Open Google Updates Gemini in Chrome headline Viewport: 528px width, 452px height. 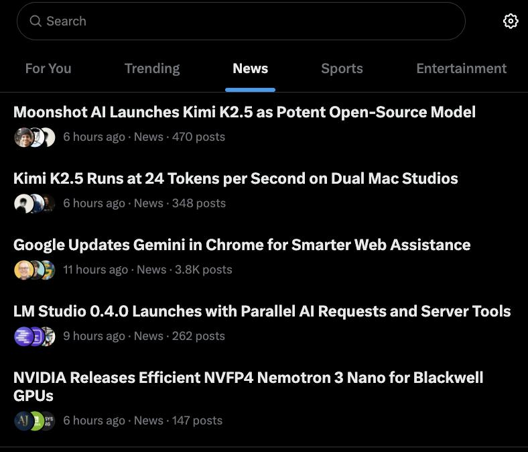click(x=242, y=245)
